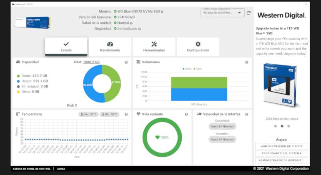Screen dimensions: 321x175
Task: Open Administración de discos shortcut
Action: 281,146
